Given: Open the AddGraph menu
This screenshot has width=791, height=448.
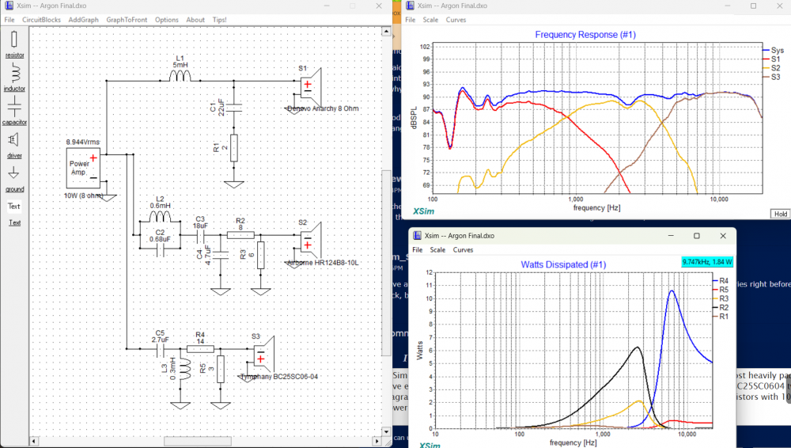Looking at the screenshot, I should [x=83, y=20].
